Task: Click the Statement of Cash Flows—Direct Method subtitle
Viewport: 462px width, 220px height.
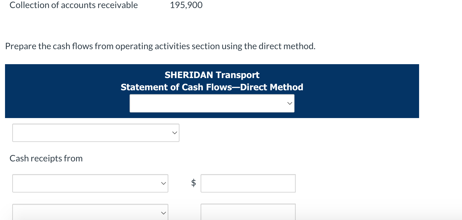Action: tap(212, 87)
